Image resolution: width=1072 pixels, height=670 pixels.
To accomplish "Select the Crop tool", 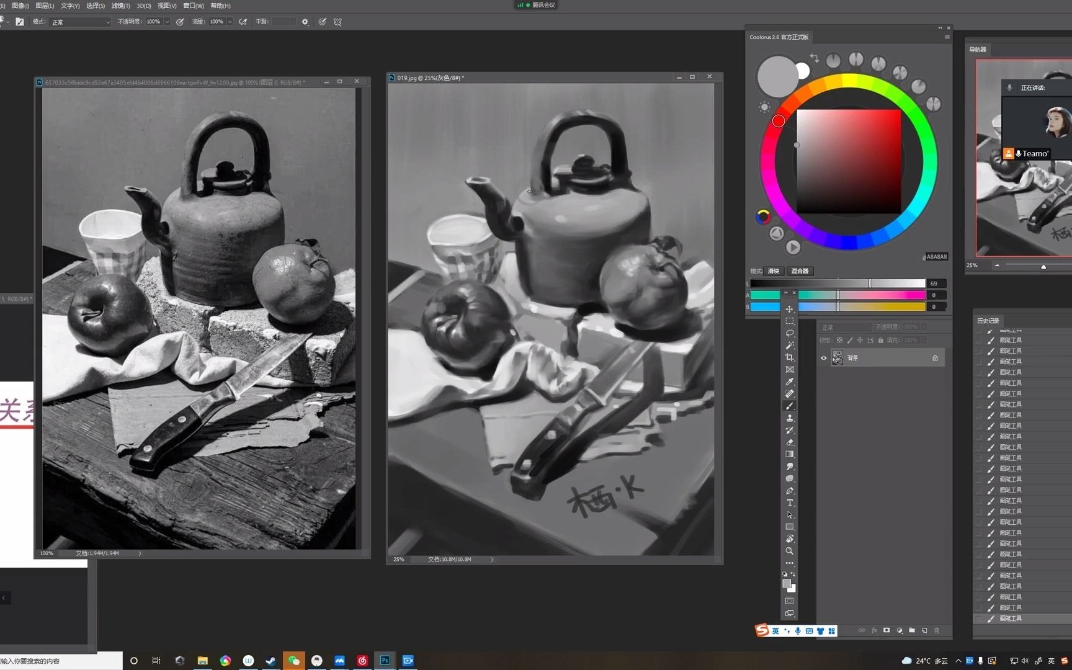I will pos(789,357).
